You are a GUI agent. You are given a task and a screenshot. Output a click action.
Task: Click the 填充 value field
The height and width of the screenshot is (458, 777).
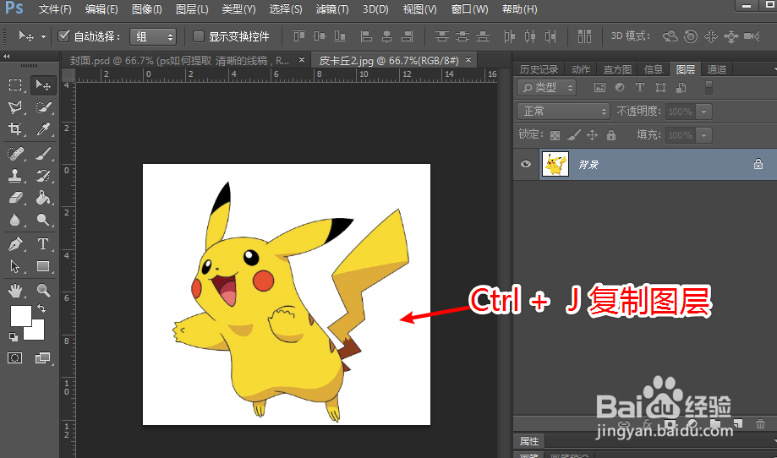(x=680, y=134)
